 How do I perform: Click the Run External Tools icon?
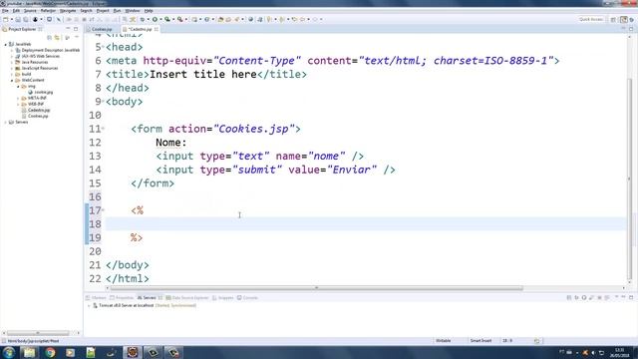179,19
